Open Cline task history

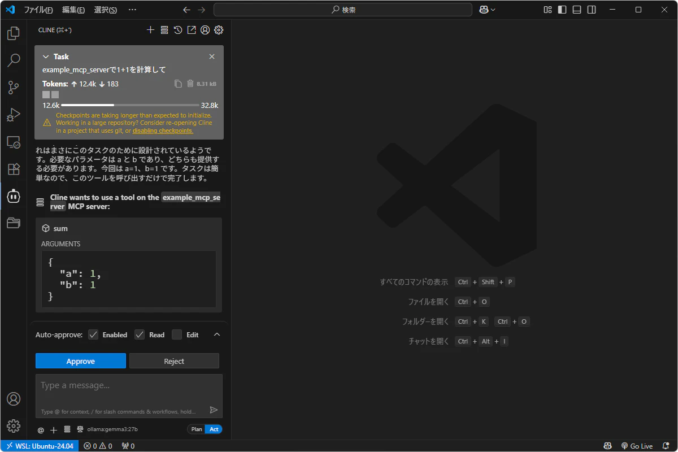coord(178,30)
